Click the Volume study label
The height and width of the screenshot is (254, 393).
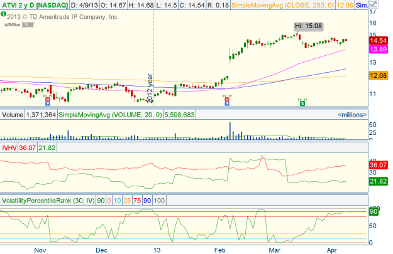tap(12, 115)
